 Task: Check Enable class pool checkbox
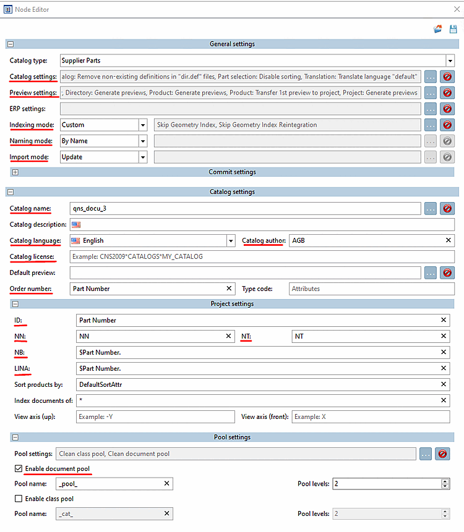(x=19, y=499)
